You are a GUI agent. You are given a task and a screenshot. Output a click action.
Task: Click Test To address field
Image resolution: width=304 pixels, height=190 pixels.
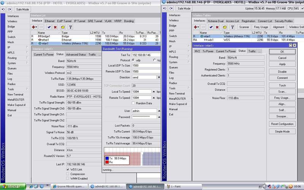point(146,55)
